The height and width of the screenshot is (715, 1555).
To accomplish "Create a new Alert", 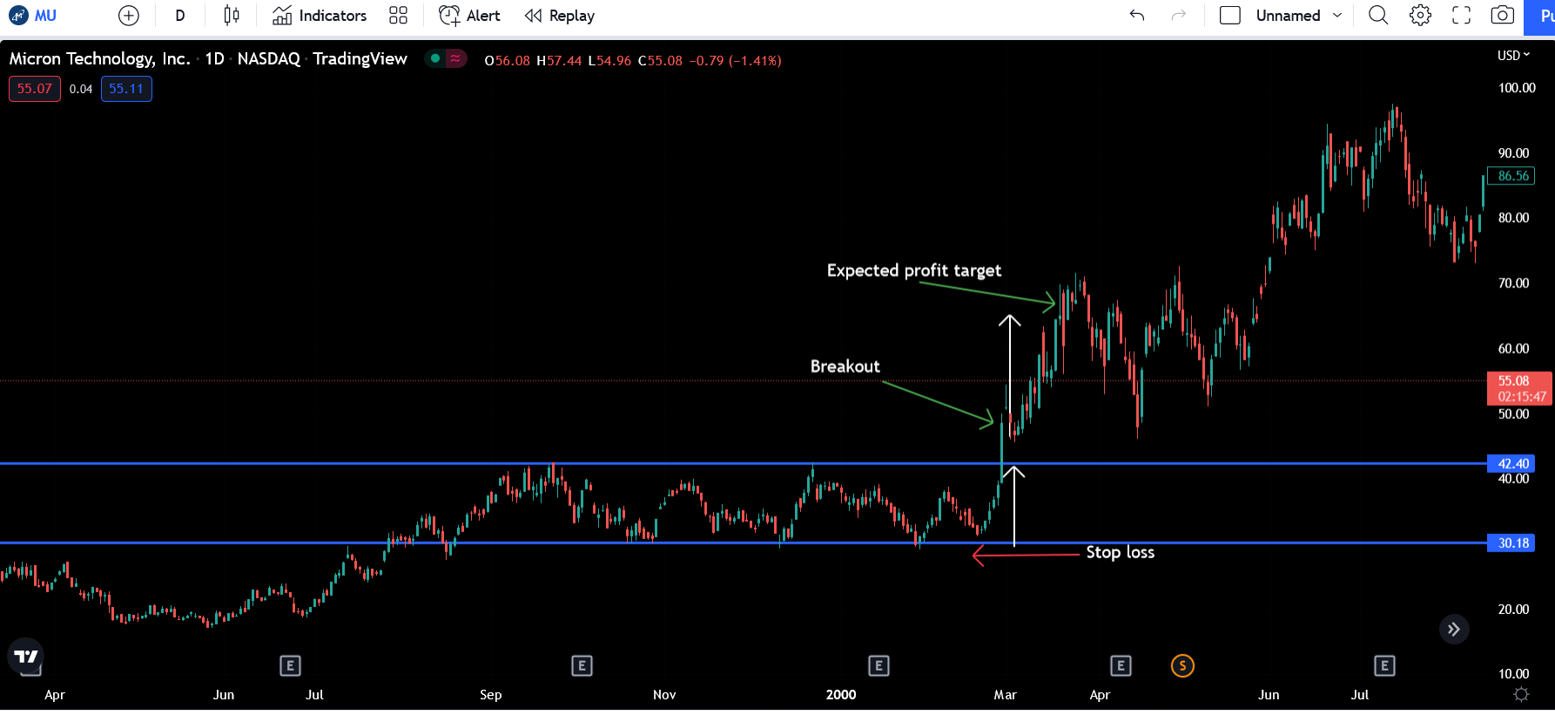I will [x=469, y=16].
